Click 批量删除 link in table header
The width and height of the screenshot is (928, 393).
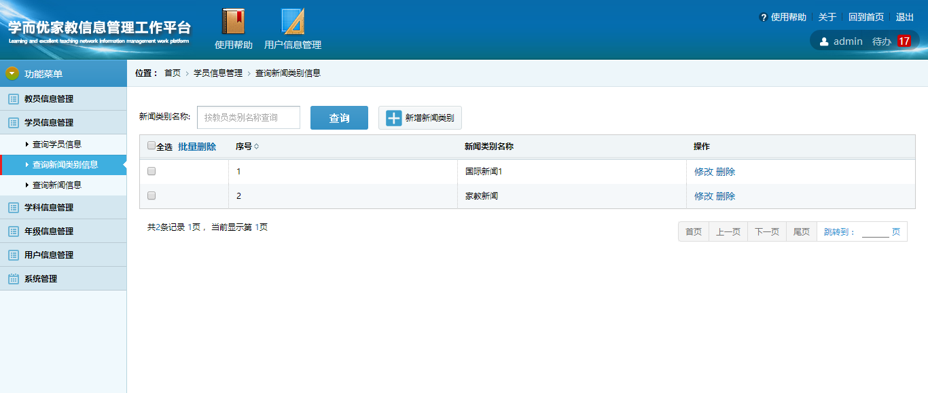click(197, 147)
